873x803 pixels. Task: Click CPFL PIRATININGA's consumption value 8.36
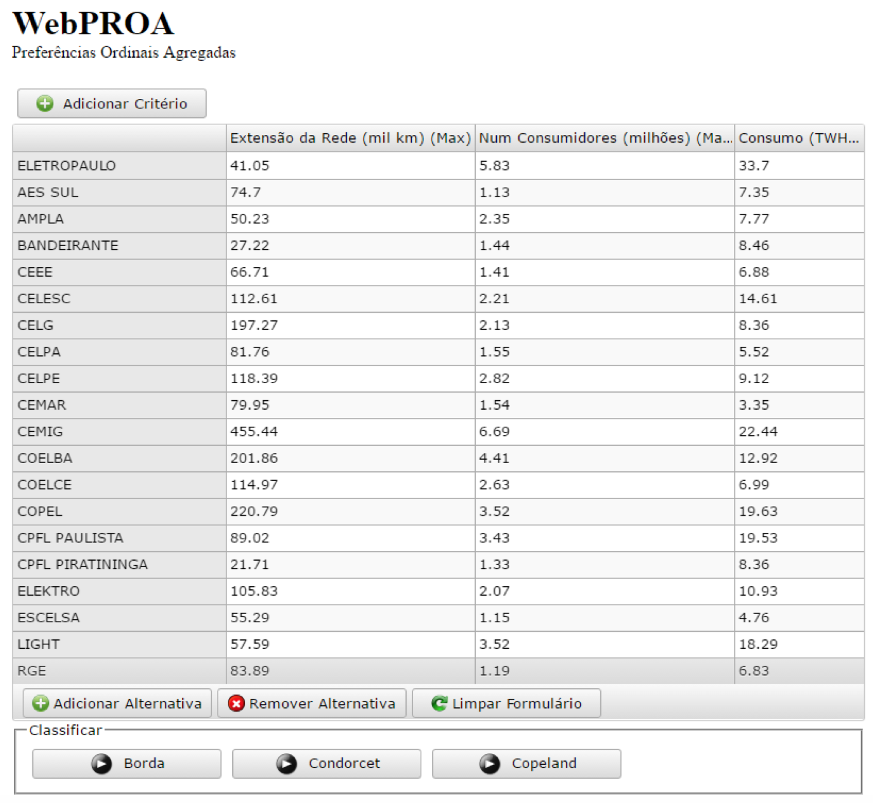coord(799,565)
